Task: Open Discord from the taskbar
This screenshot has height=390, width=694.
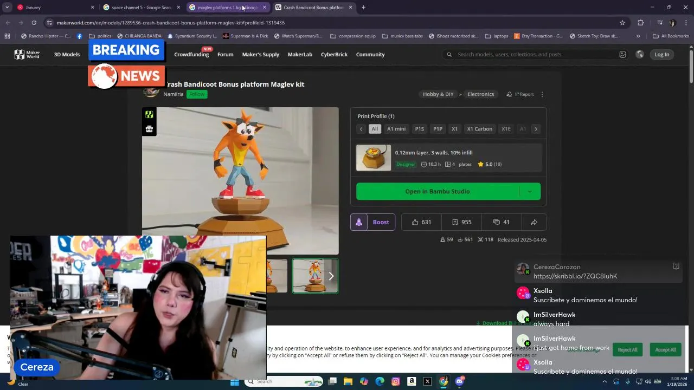Action: point(459,381)
